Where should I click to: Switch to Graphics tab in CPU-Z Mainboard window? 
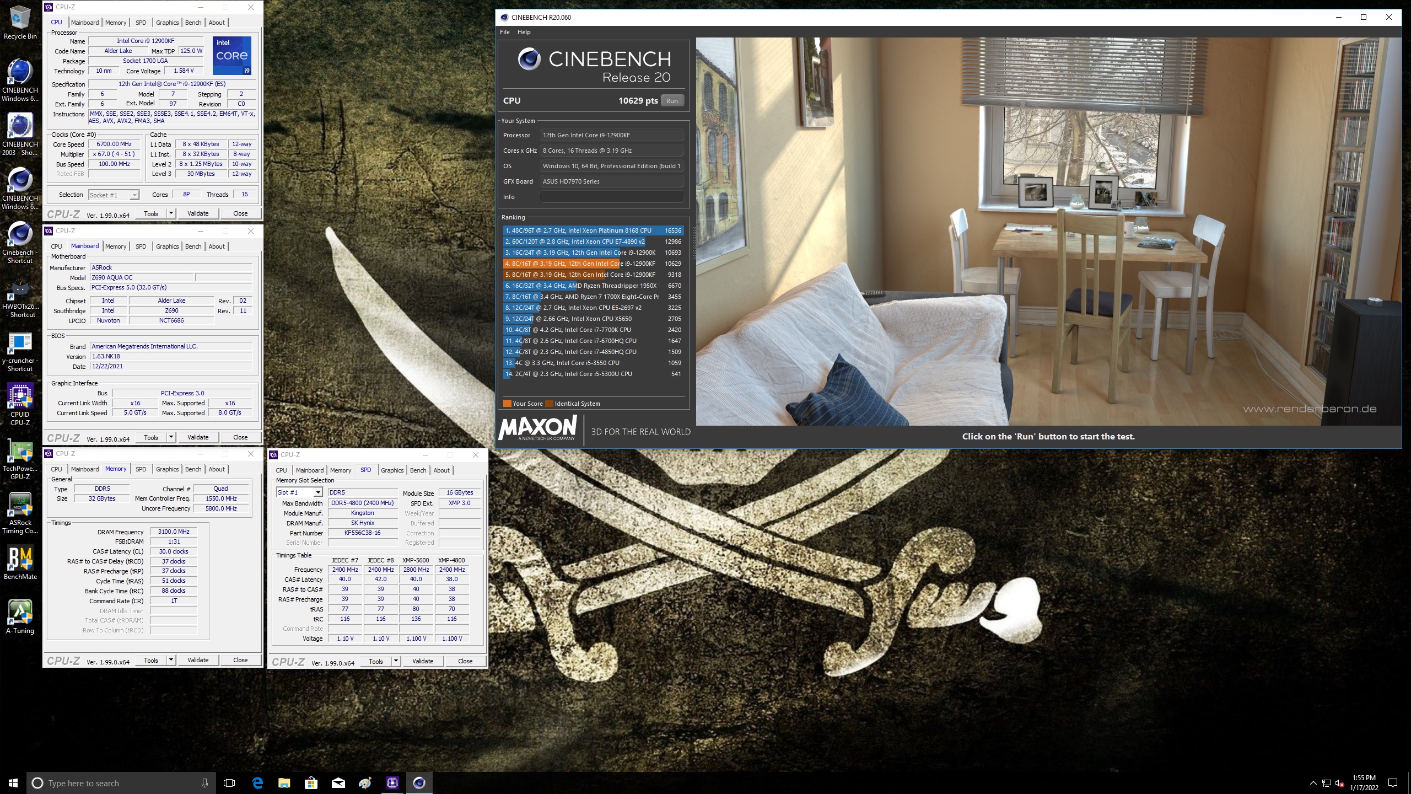[168, 246]
